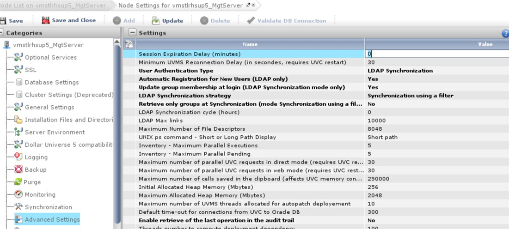Image resolution: width=509 pixels, height=229 pixels.
Task: Collapse the Settings panel with the minus button
Action: pos(132,33)
